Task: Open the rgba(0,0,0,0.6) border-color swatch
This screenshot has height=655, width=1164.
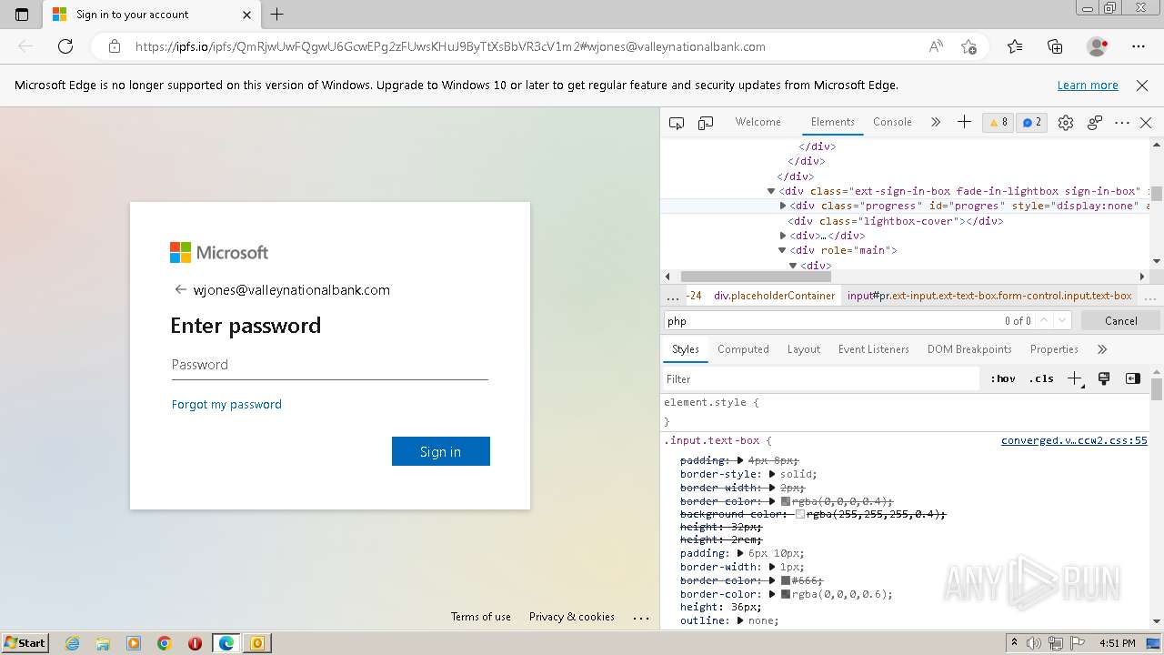Action: point(786,594)
